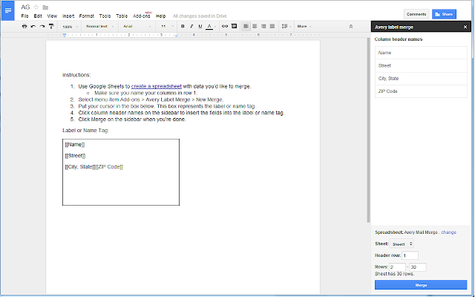Click the Header row input field
475x297 pixels.
pyautogui.click(x=410, y=255)
